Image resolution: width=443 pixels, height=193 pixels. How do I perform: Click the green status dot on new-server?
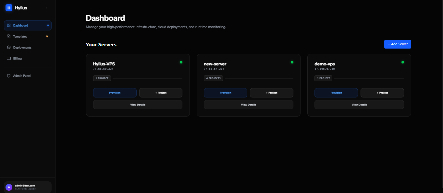(x=292, y=62)
